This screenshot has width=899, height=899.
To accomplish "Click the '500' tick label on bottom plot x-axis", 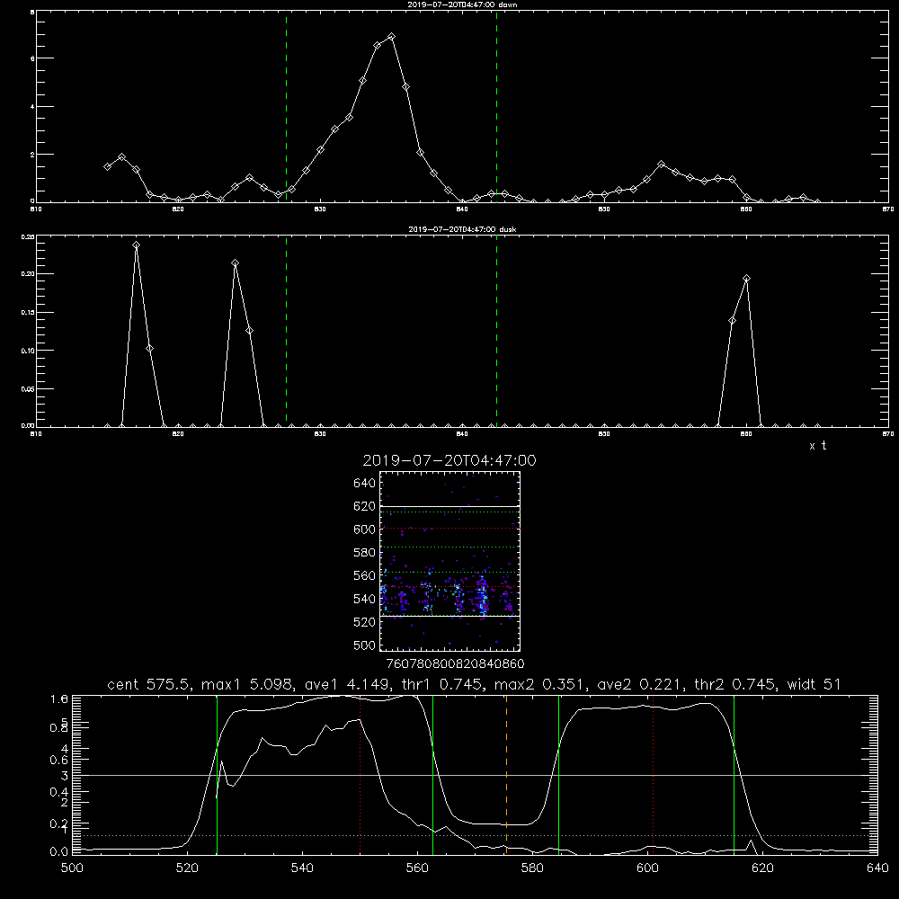I will [72, 868].
